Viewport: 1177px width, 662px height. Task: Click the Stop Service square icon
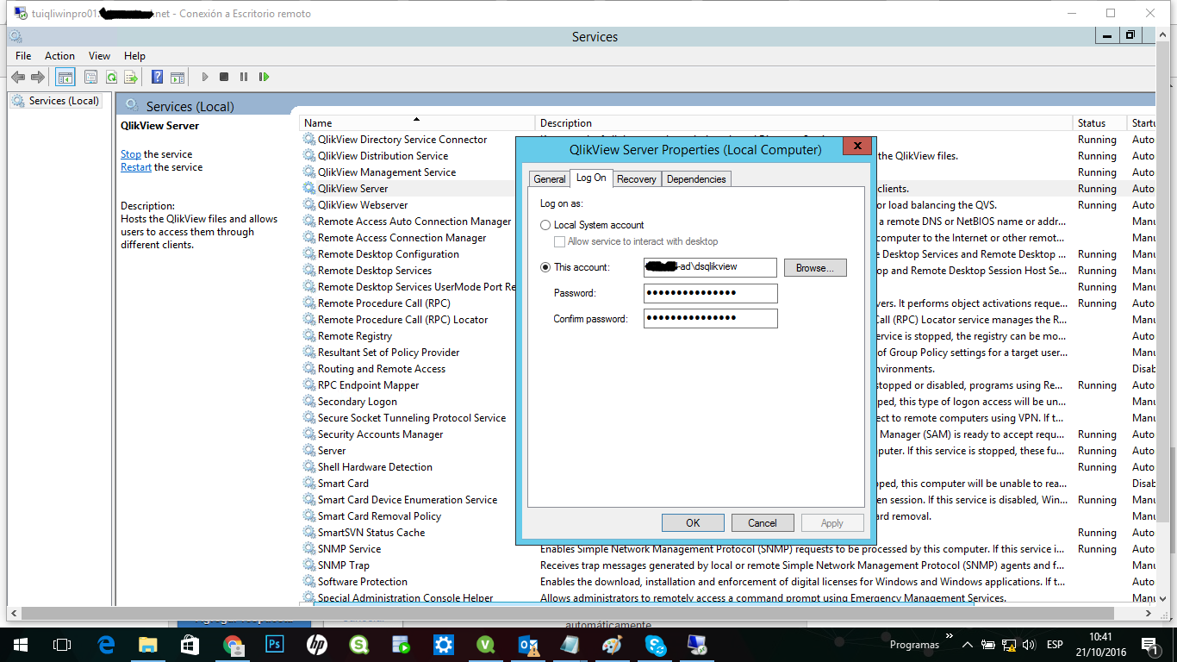[x=224, y=77]
